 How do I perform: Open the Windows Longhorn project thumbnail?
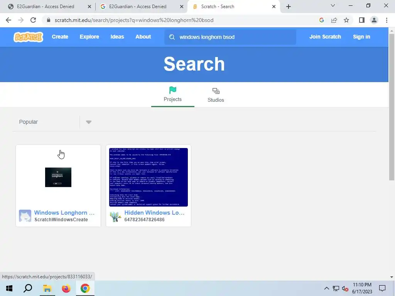58,177
